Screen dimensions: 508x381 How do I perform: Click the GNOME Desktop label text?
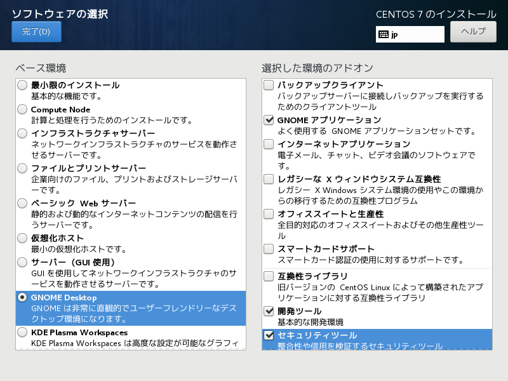point(64,297)
